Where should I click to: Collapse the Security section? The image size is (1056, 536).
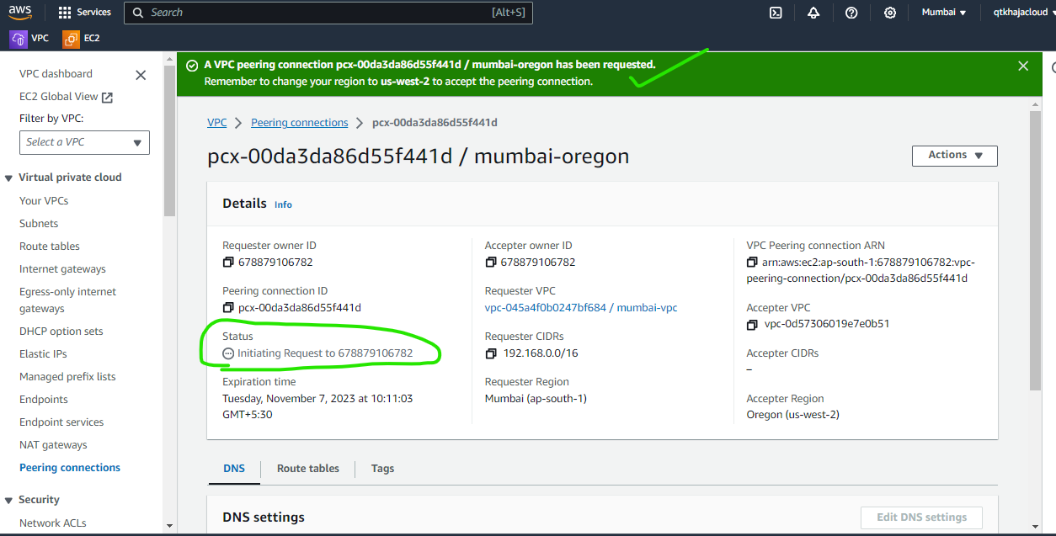click(x=9, y=500)
